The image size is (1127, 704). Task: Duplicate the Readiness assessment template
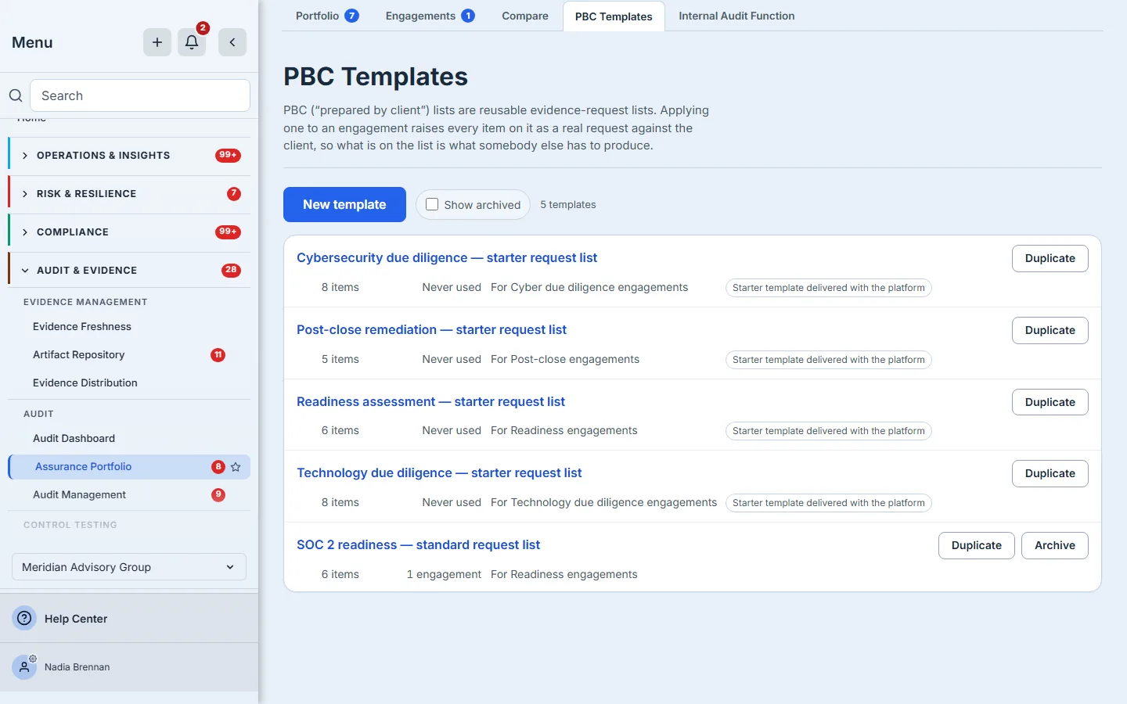pos(1050,402)
